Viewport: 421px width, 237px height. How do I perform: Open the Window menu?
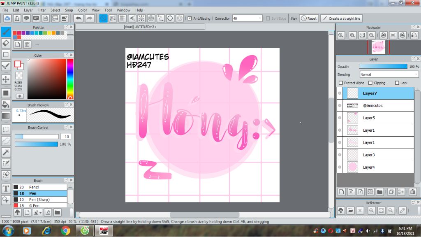click(x=123, y=10)
